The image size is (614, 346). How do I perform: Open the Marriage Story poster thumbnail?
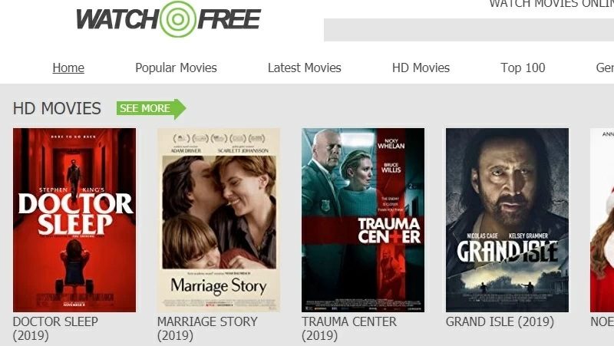coord(219,220)
